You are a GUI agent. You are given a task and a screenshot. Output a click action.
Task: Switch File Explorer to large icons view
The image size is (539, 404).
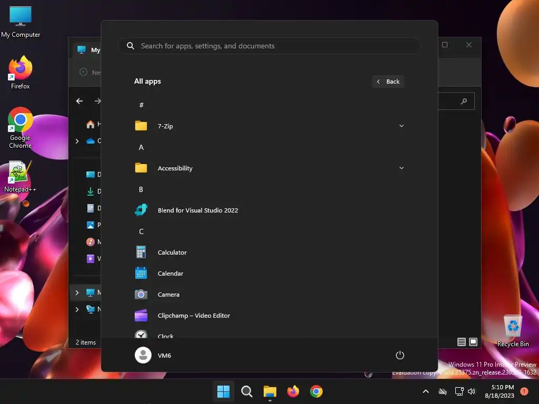click(x=473, y=342)
